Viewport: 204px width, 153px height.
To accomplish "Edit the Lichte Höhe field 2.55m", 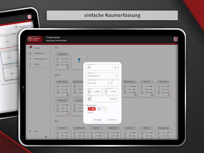I will click(110, 92).
